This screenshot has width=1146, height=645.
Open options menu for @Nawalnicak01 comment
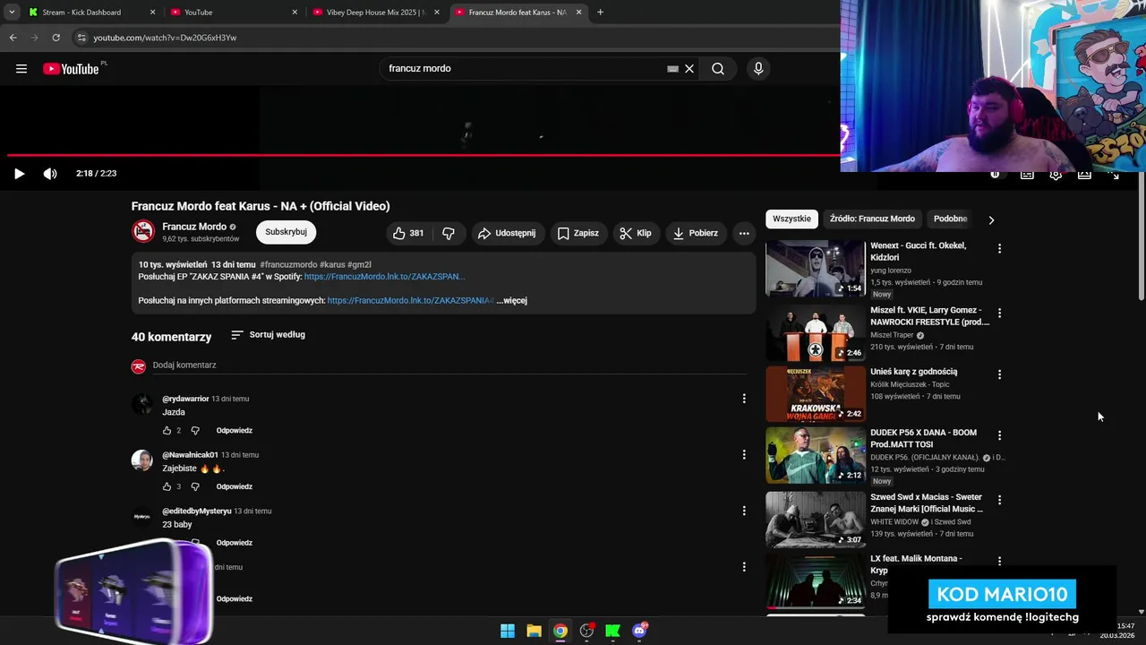tap(744, 455)
